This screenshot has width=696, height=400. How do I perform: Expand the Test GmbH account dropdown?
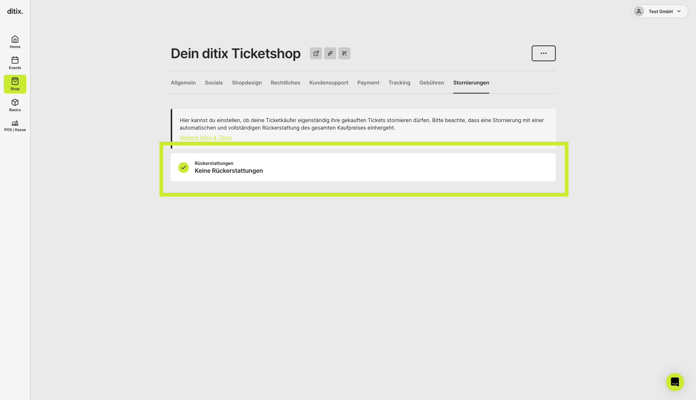pos(660,11)
